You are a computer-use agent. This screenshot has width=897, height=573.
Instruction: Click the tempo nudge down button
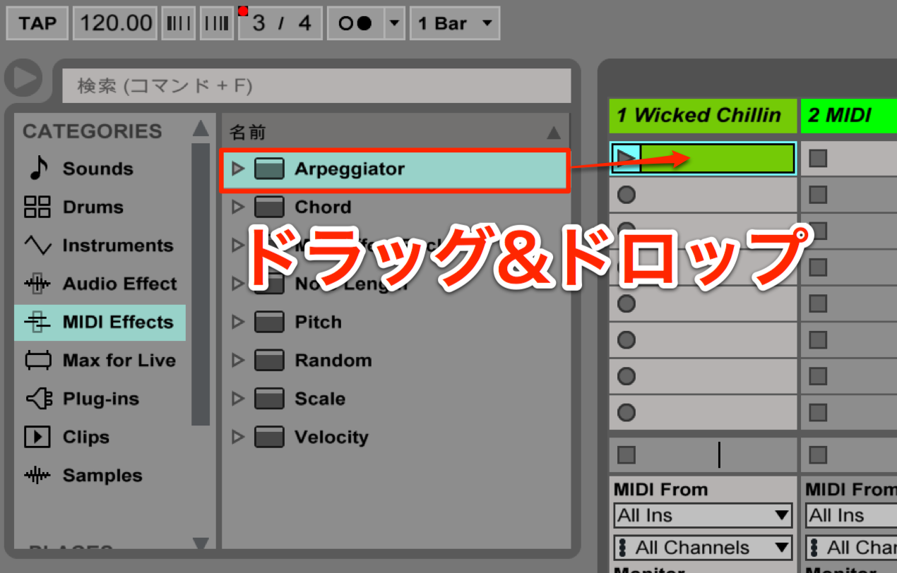tap(179, 23)
